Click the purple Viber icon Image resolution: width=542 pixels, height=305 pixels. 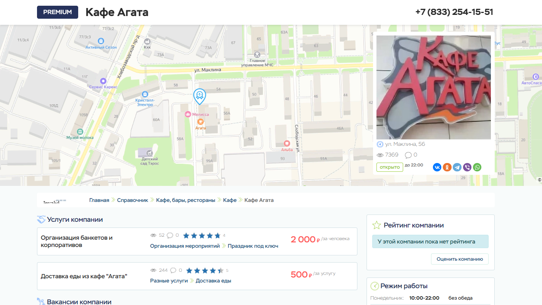467,167
